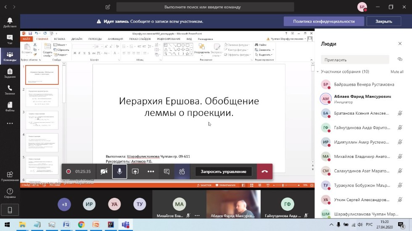Screen dimensions: 412x231
Task: Mute the microphone in the call bar
Action: click(x=119, y=171)
